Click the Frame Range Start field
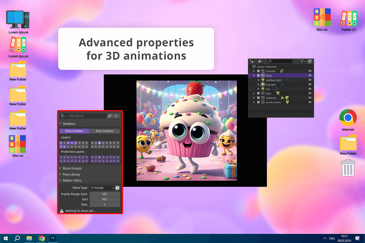The height and width of the screenshot is (243, 365). pyautogui.click(x=105, y=194)
